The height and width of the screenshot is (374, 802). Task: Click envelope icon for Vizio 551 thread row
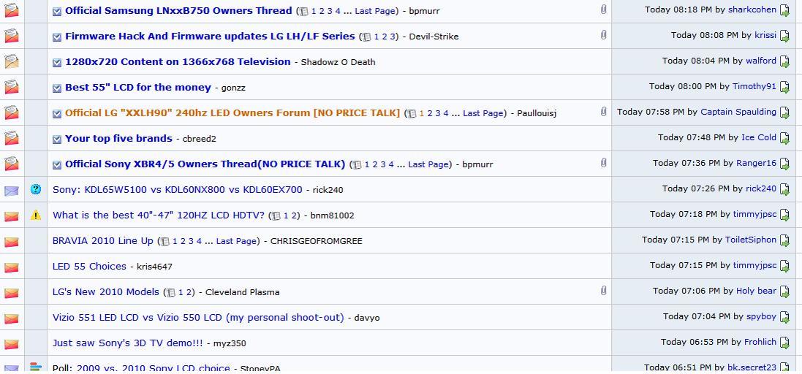point(11,318)
